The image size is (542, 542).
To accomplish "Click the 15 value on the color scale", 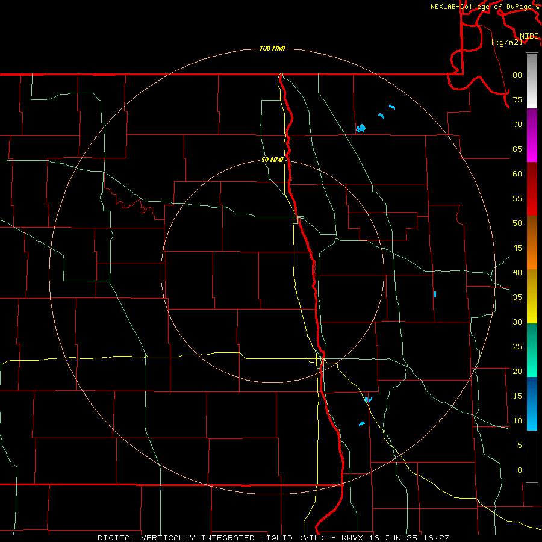I will pyautogui.click(x=517, y=396).
